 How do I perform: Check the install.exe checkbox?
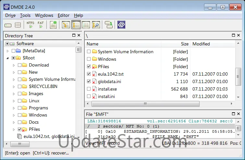[89, 89]
